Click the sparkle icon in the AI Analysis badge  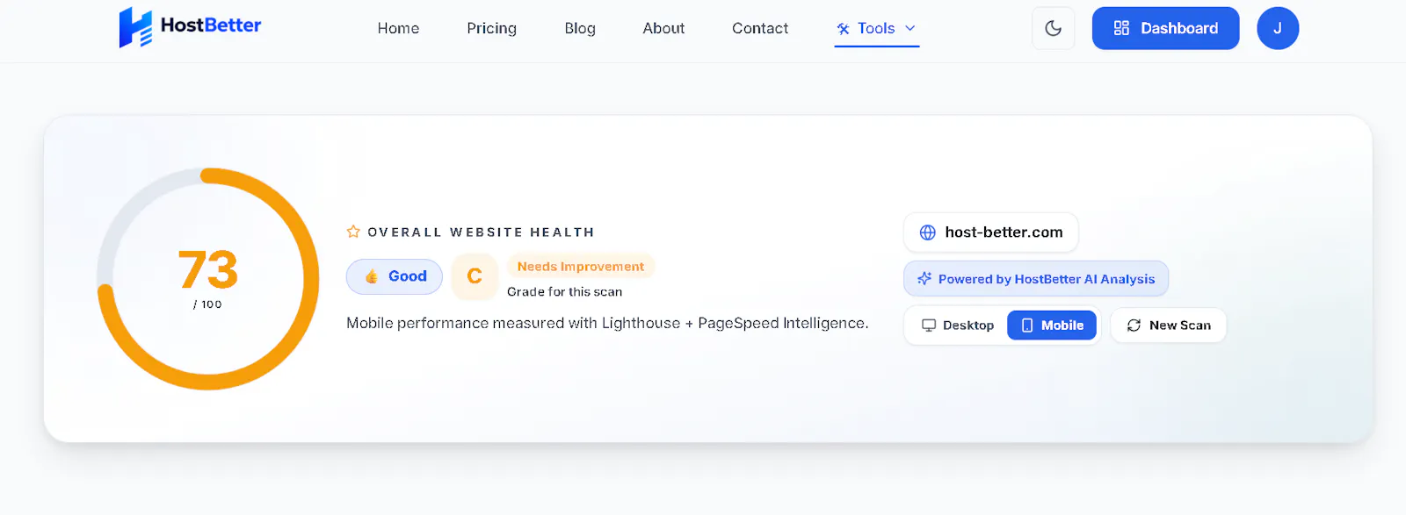924,279
